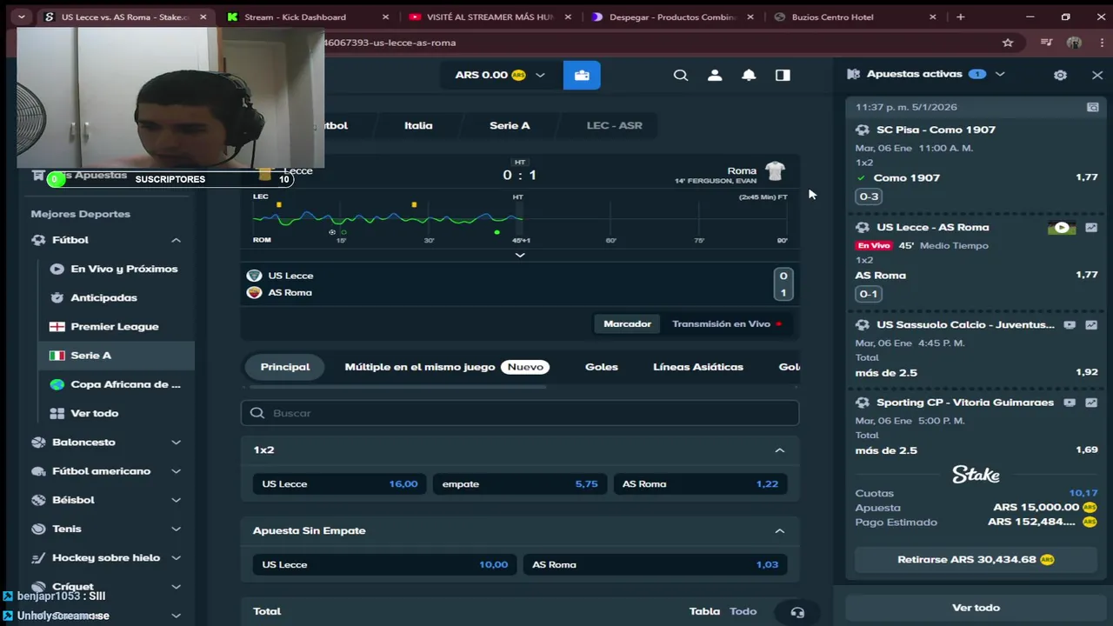Expand the Béisbol sidebar section
This screenshot has height=626, width=1113.
176,500
